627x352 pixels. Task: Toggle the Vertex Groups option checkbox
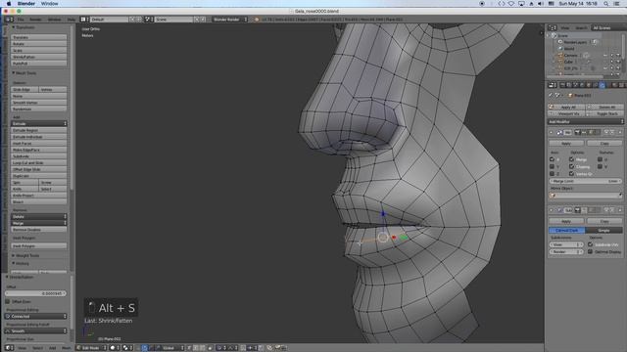[571, 174]
